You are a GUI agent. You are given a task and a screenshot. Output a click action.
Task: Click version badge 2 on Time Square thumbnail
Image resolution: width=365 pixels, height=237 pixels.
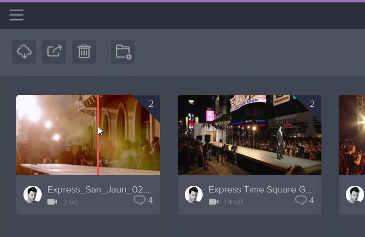point(312,104)
